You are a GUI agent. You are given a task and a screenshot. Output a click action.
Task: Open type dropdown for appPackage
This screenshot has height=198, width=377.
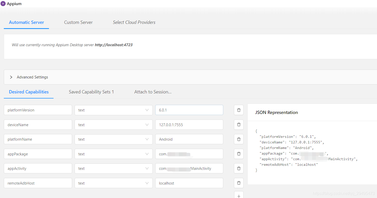click(113, 154)
